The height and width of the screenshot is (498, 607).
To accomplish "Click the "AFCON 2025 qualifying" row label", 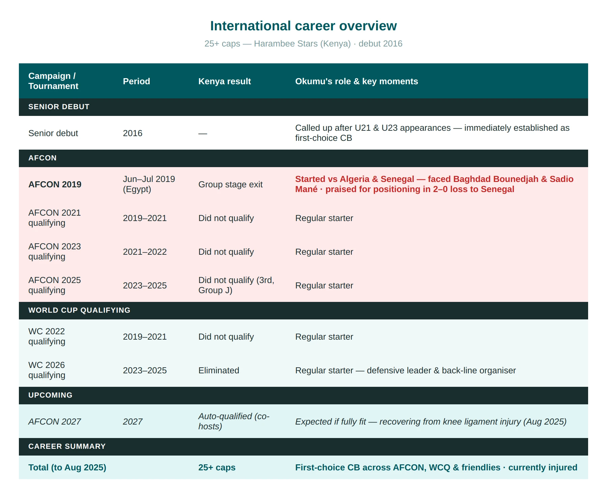I will (54, 285).
